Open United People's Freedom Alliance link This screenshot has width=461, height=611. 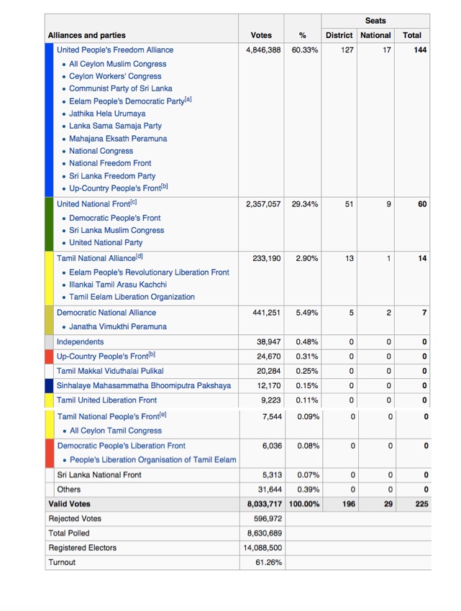point(115,50)
